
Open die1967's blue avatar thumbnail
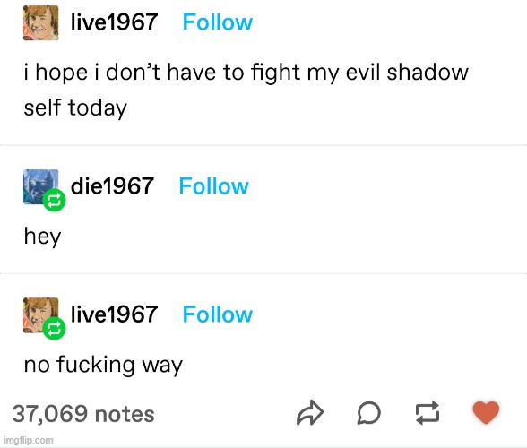coord(40,186)
